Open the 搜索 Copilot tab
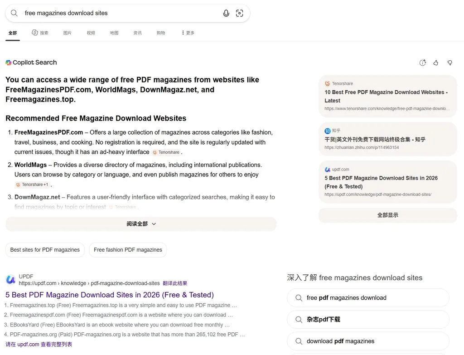The image size is (464, 355). (x=40, y=33)
